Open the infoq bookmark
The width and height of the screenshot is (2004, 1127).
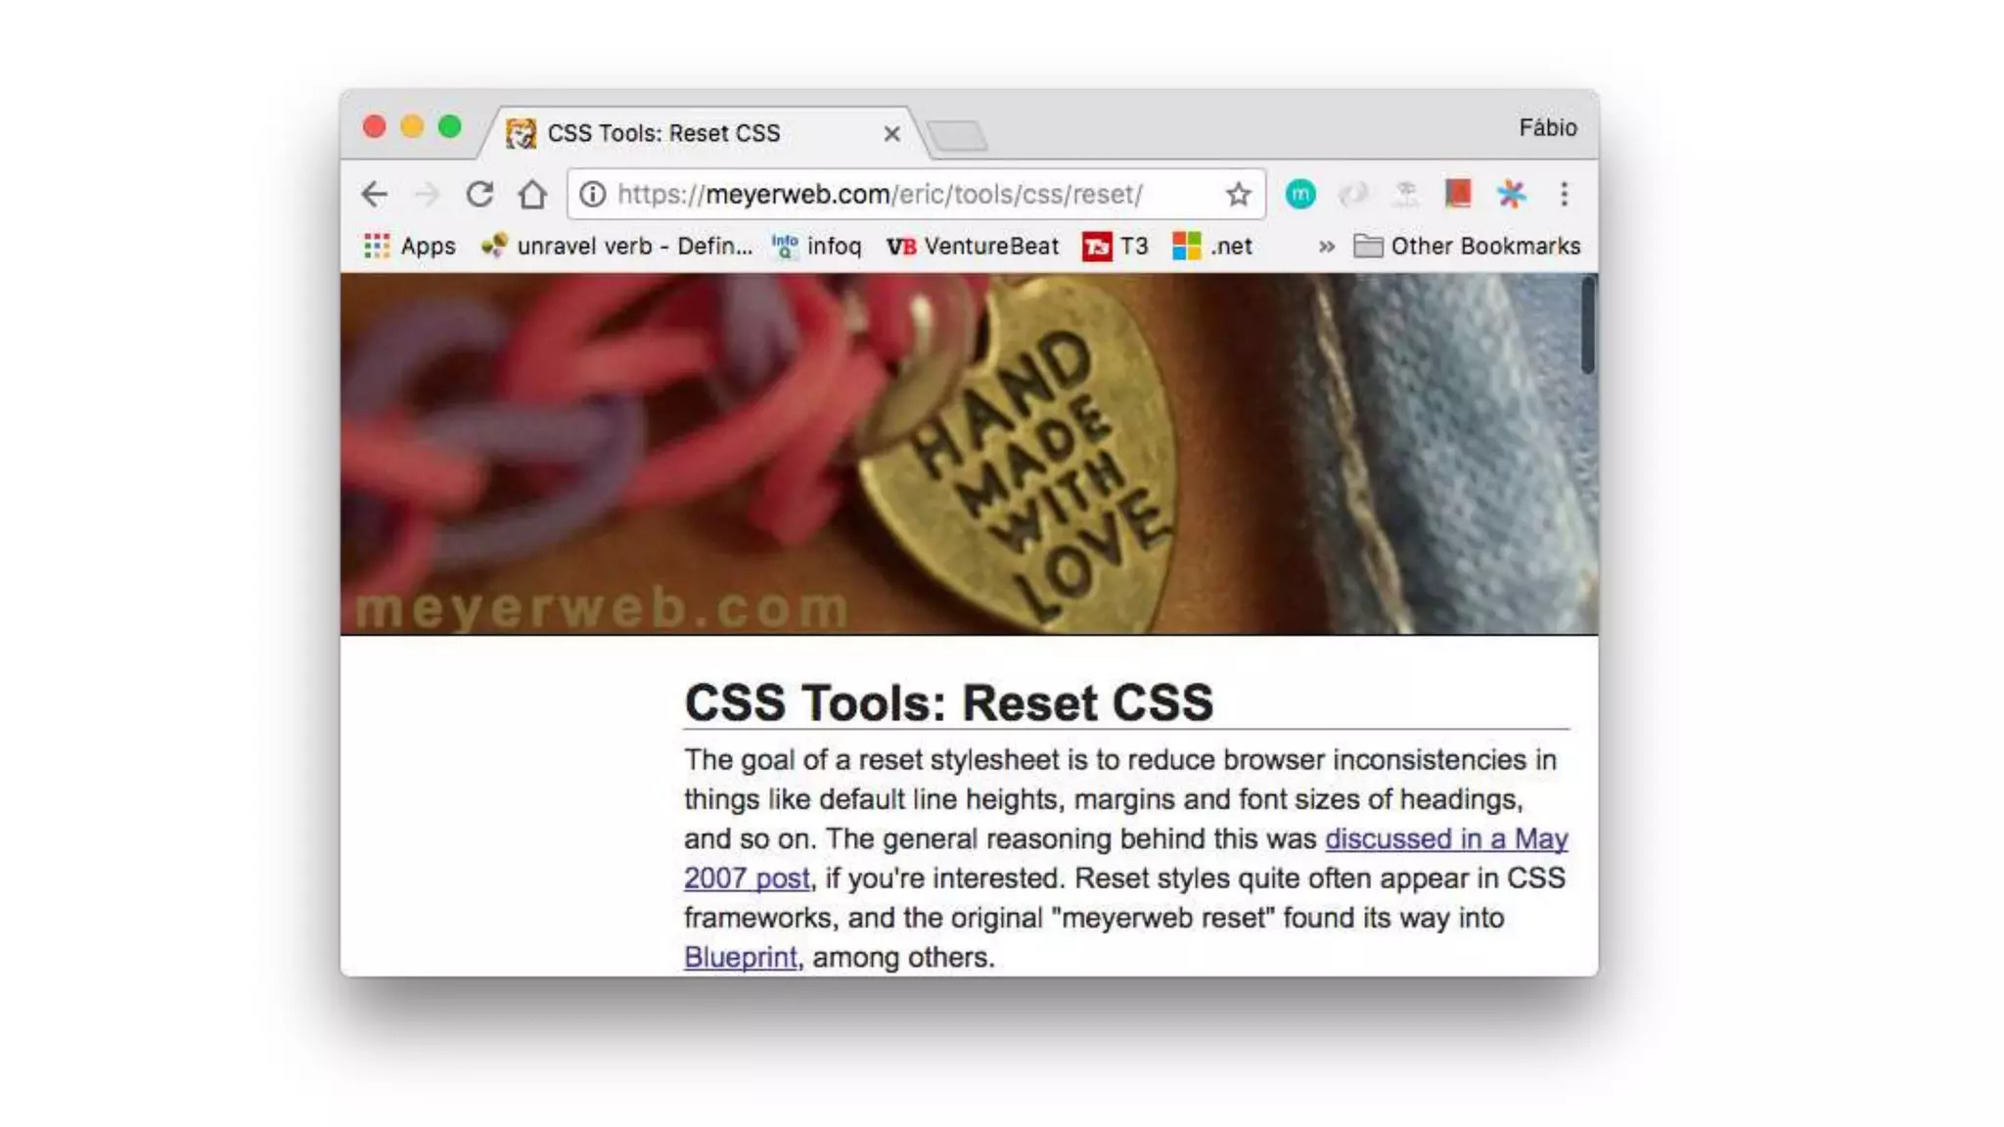(x=817, y=247)
